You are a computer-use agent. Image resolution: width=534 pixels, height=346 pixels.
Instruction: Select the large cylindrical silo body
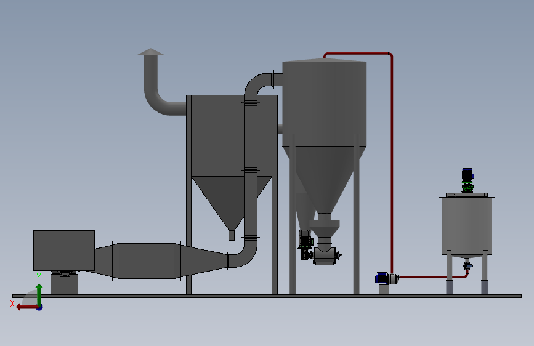pos(325,104)
